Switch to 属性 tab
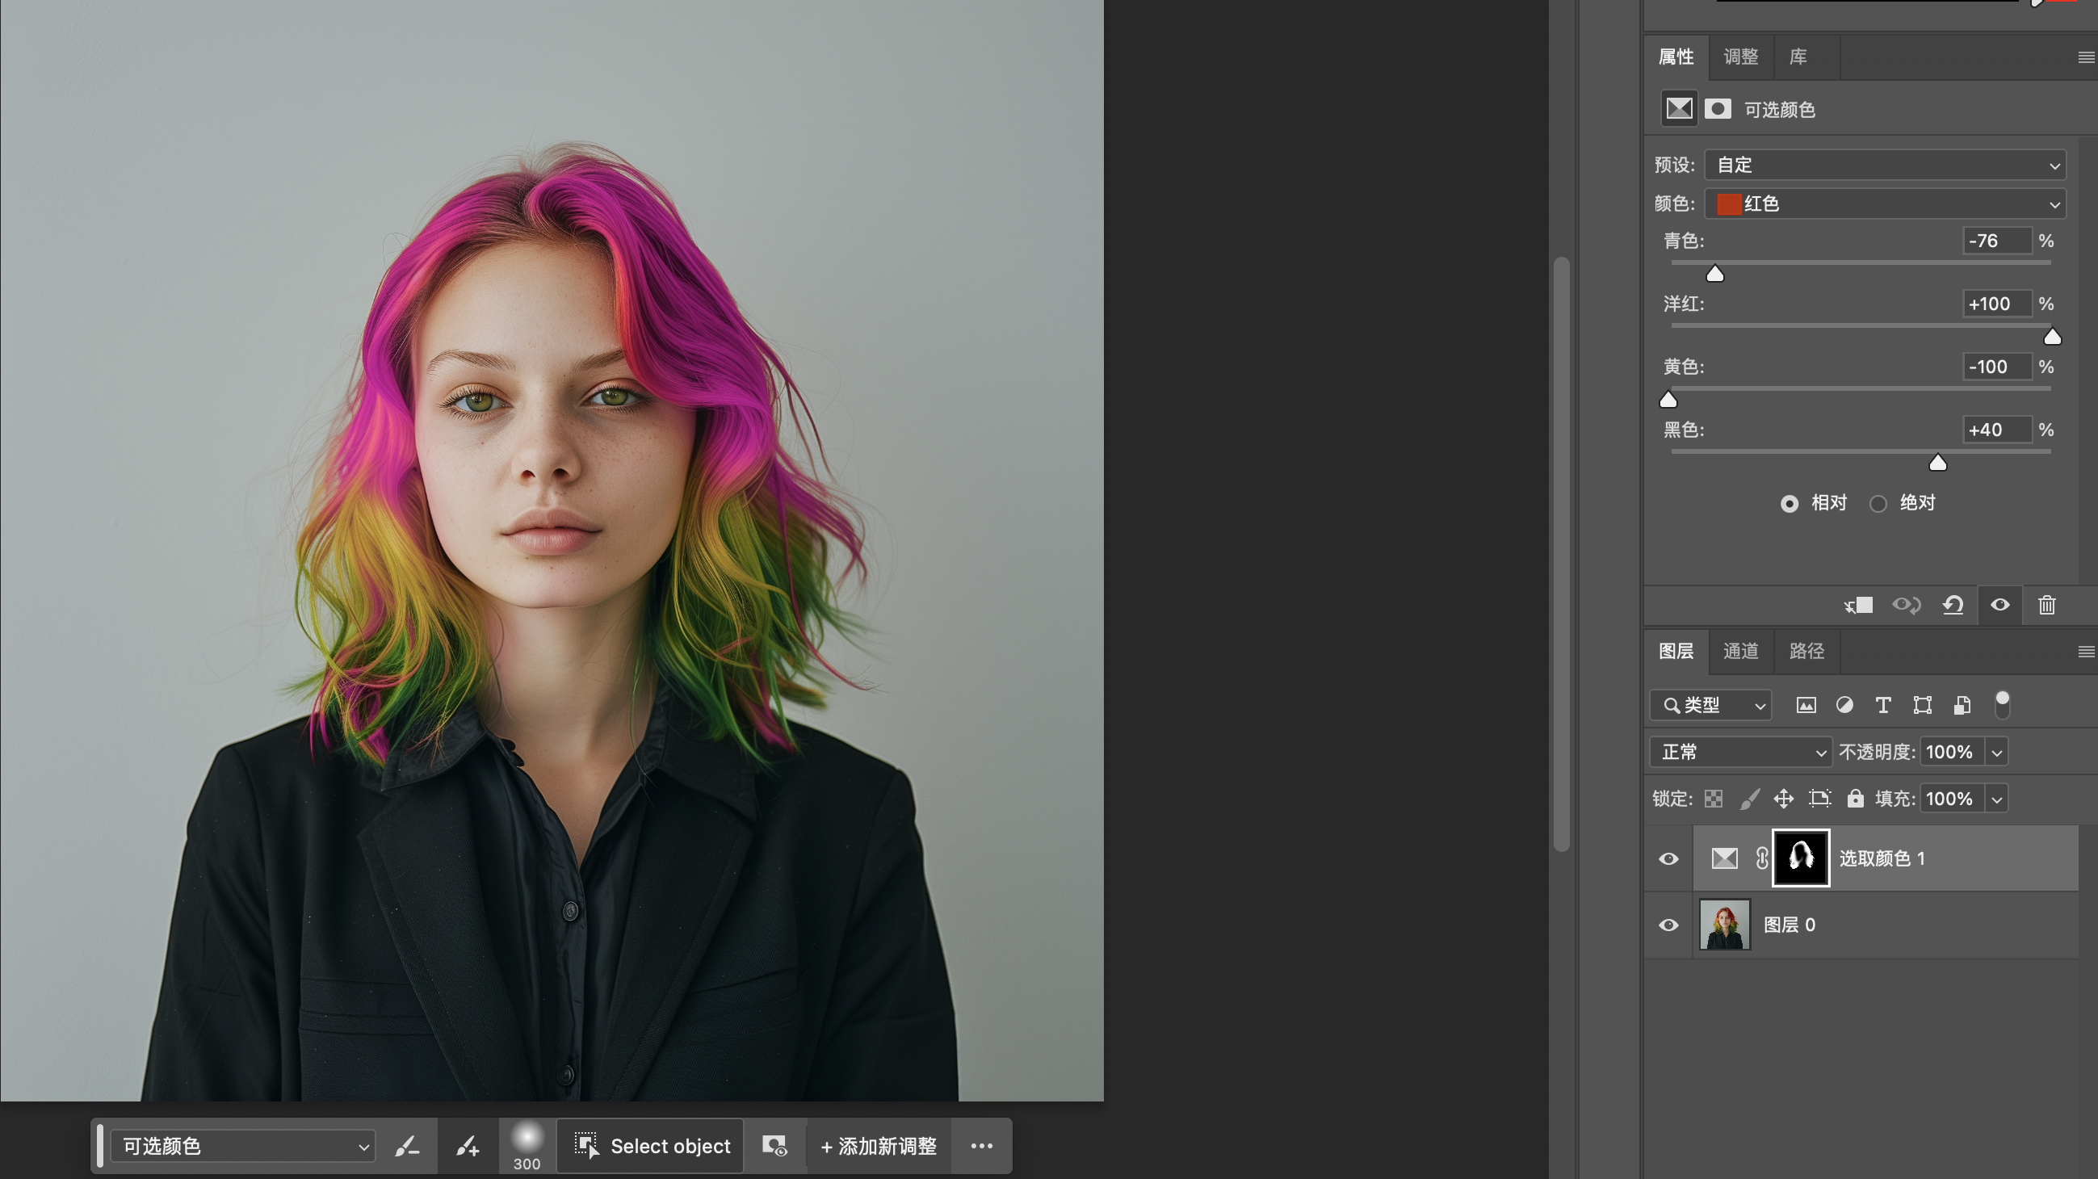Screen dimensions: 2098x1179 tap(1676, 57)
